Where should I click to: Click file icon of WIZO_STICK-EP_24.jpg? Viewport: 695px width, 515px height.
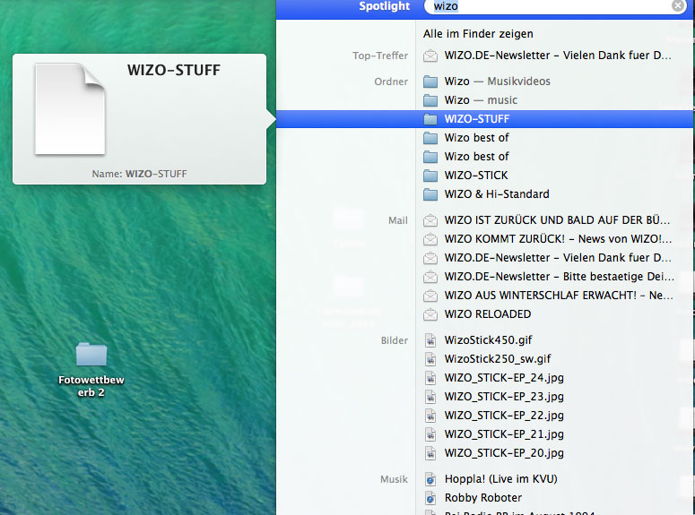click(430, 378)
